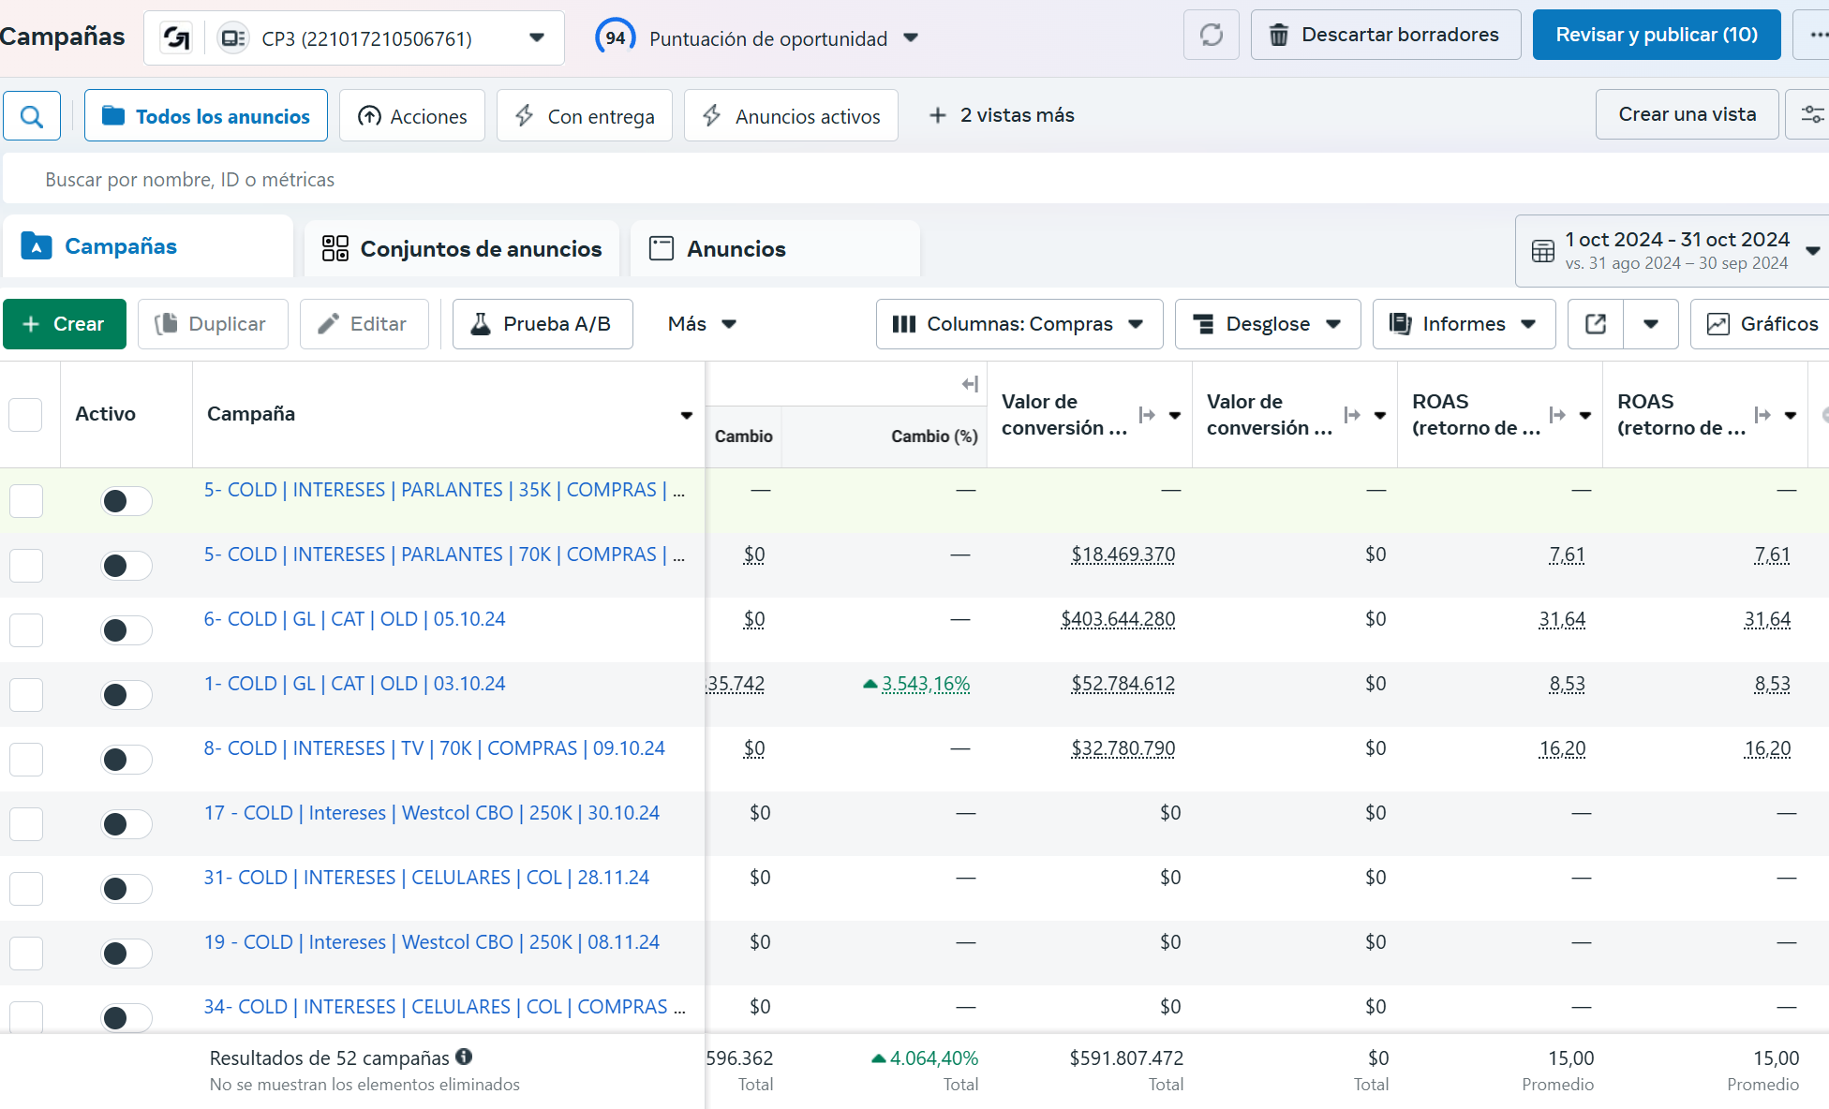
Task: Expand the Columnas: Compras dropdown
Action: tap(1019, 324)
